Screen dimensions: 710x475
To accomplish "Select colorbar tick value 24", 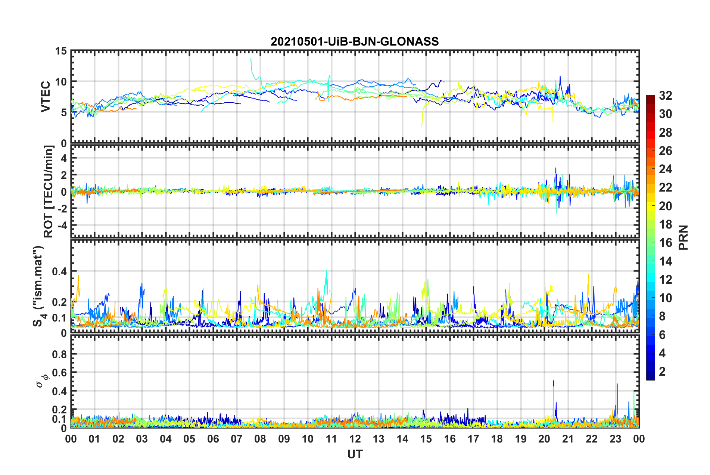I will (665, 169).
